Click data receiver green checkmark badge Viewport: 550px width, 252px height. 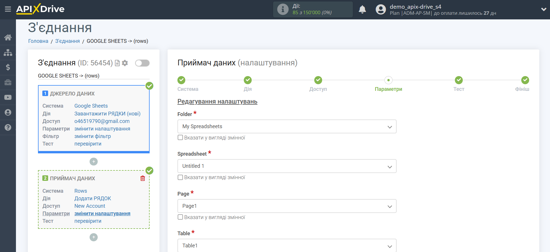[149, 171]
